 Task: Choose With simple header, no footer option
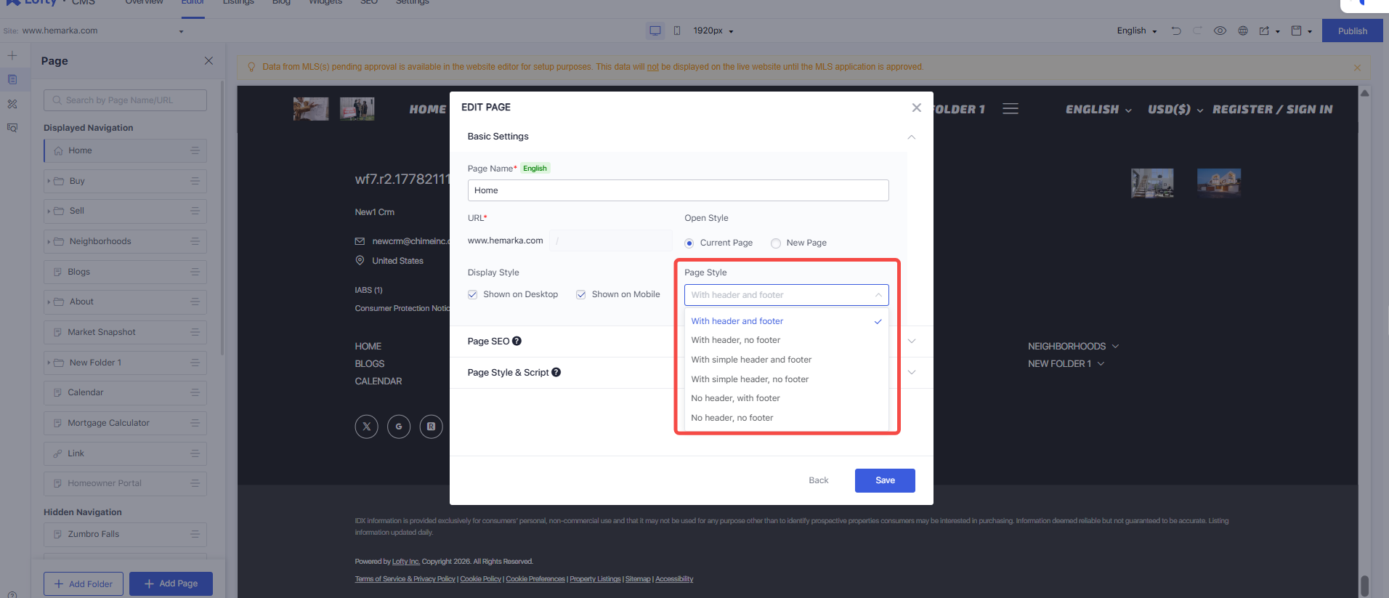coord(786,379)
